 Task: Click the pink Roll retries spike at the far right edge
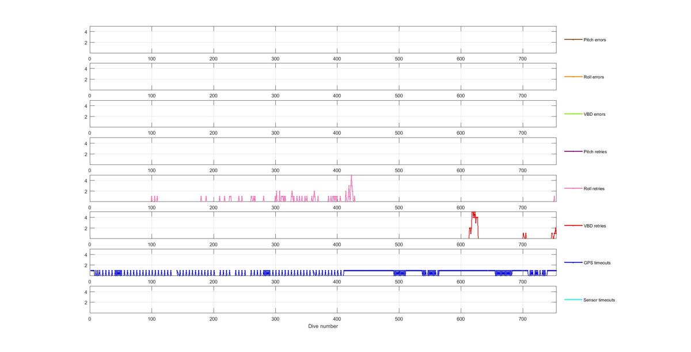click(x=555, y=198)
